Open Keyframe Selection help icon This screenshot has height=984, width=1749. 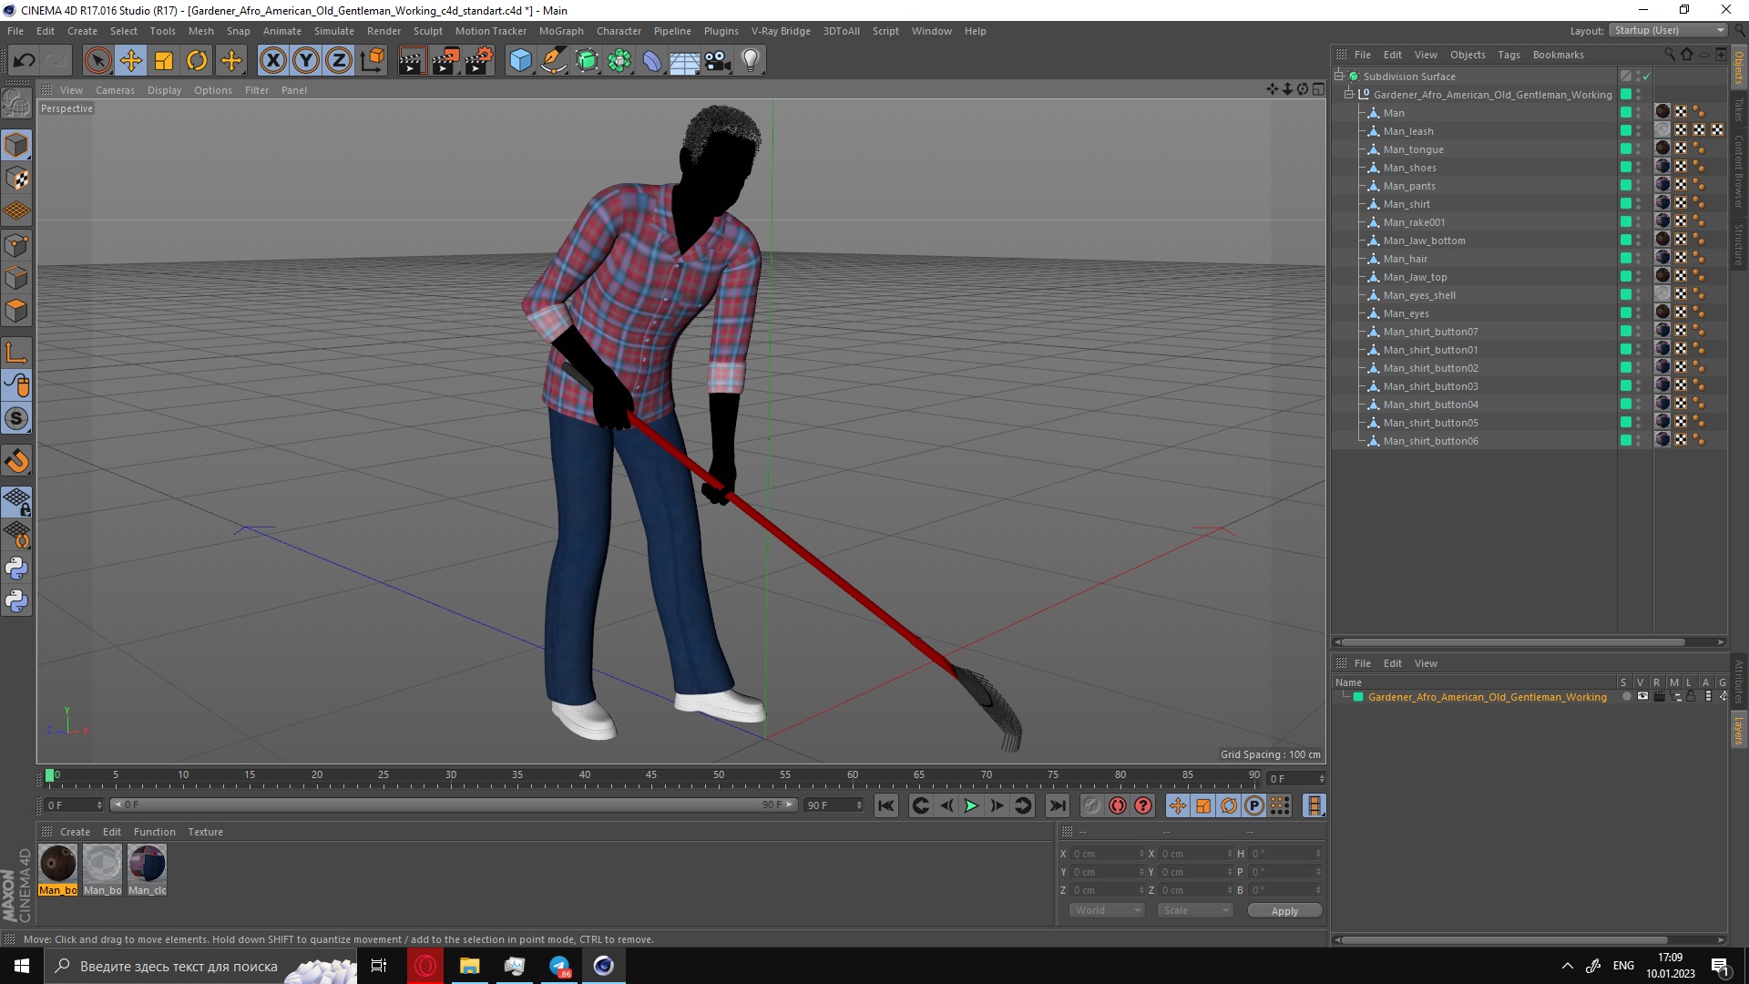pyautogui.click(x=1142, y=805)
